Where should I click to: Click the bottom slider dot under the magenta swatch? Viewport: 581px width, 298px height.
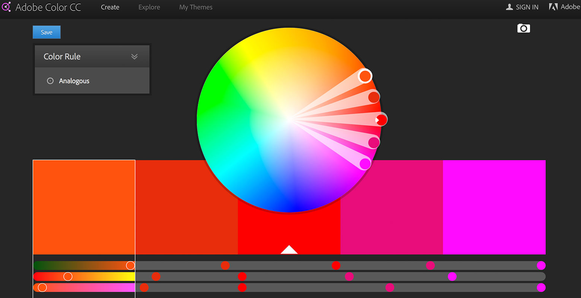point(541,288)
